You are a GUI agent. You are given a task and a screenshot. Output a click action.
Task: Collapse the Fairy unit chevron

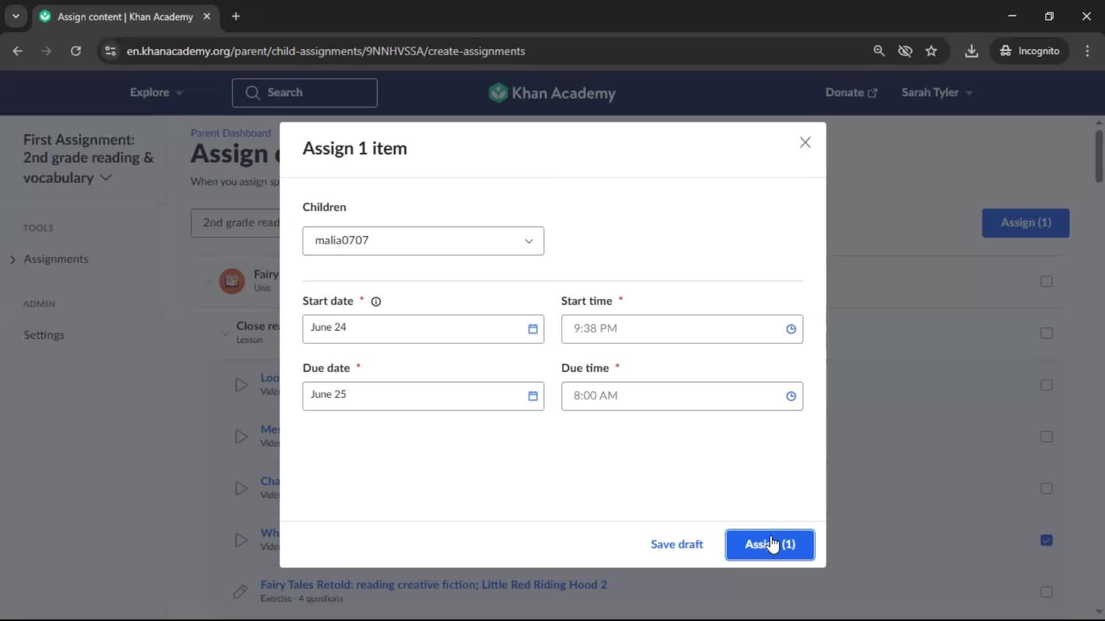(x=209, y=281)
